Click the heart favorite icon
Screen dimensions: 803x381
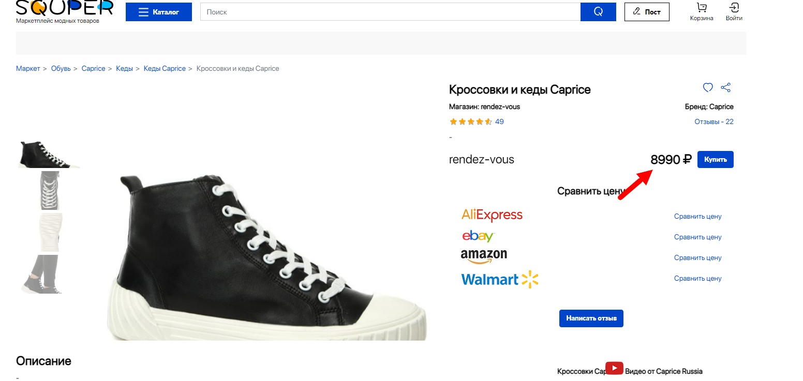pos(708,87)
